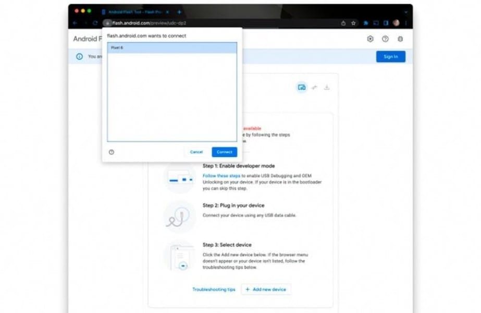Select the highlighted device icon in toolbar

pos(301,88)
